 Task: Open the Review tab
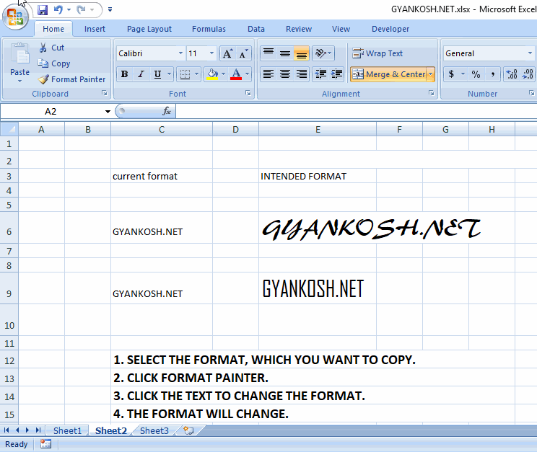(x=299, y=29)
